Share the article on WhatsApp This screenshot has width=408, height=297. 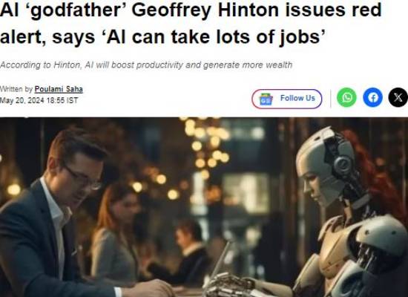[346, 97]
